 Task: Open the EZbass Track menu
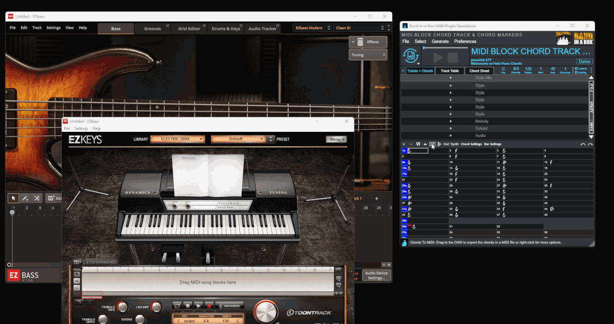pos(37,28)
